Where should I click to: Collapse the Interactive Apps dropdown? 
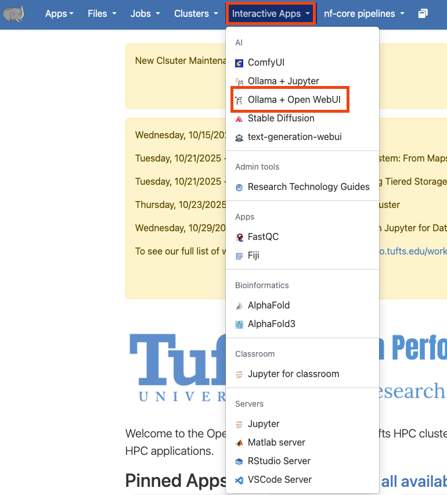(271, 13)
